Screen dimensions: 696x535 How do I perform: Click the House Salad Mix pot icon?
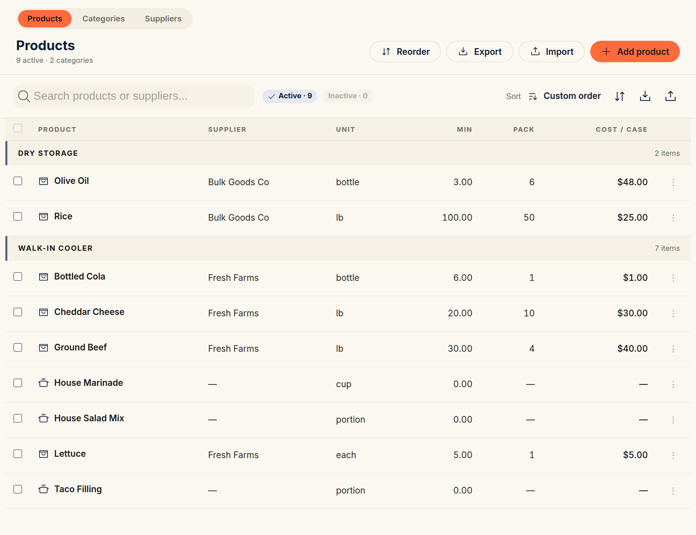click(x=43, y=418)
